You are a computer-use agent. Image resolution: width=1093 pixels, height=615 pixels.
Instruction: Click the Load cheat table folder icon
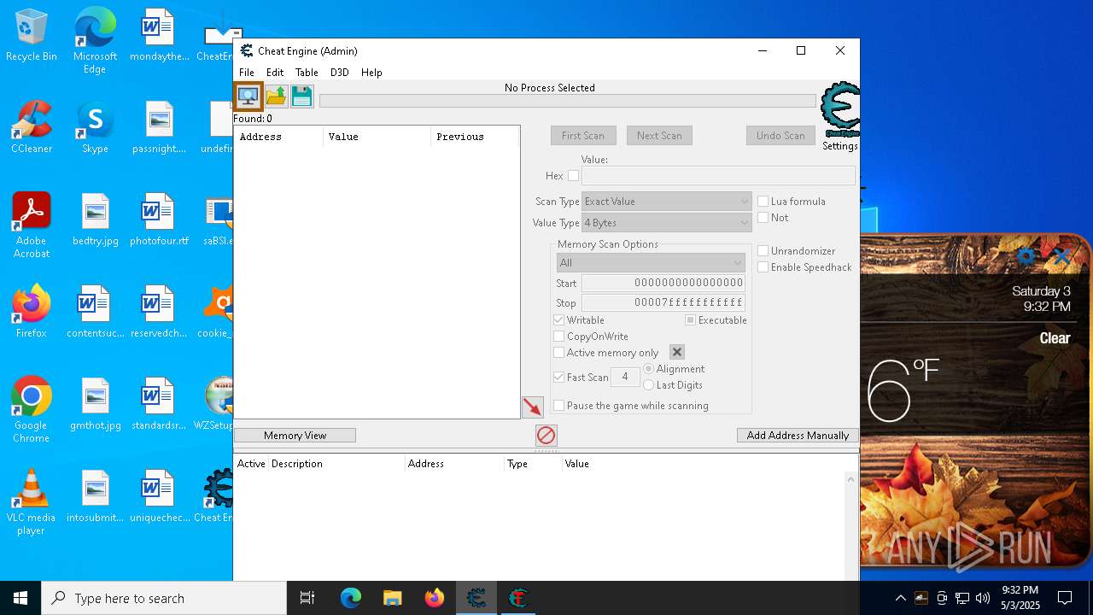pos(276,96)
